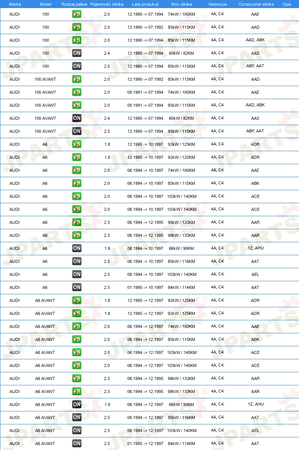Click the Pojemność silnika column header

[x=107, y=4]
